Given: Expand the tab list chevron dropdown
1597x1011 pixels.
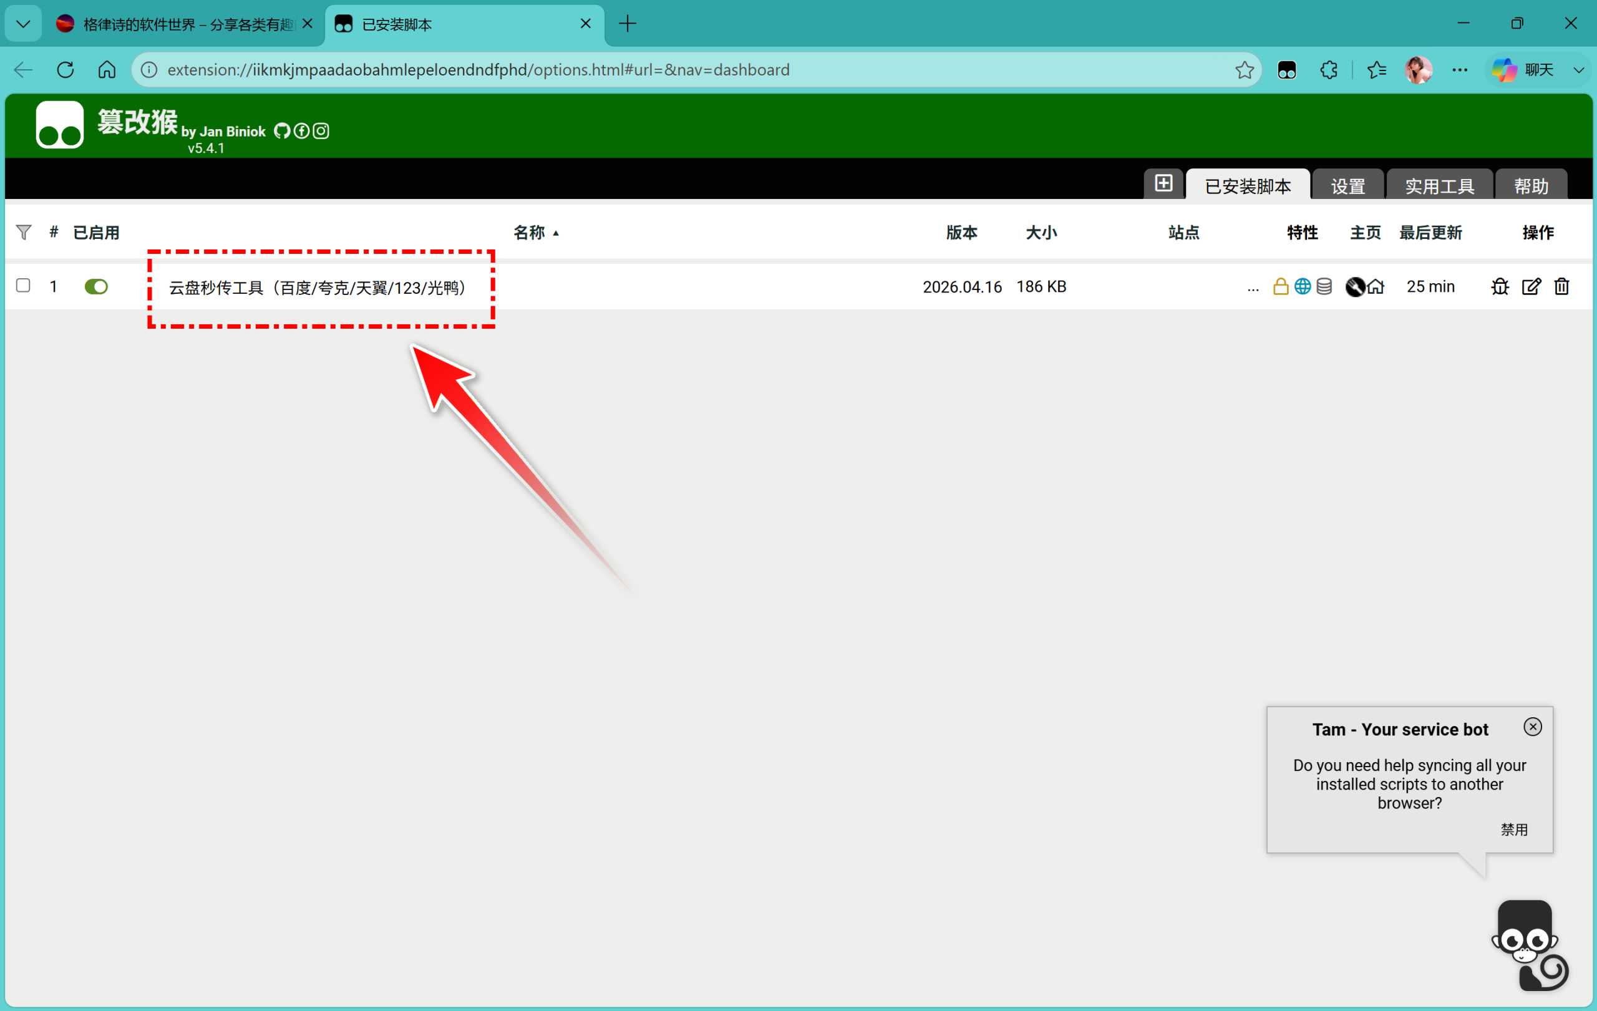Looking at the screenshot, I should [23, 24].
